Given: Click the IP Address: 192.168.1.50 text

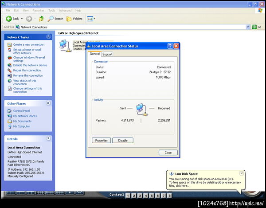Looking at the screenshot, I should (x=24, y=169).
